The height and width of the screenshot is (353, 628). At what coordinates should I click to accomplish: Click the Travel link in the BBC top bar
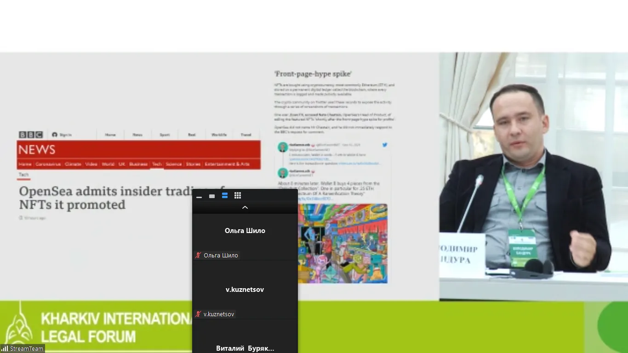pyautogui.click(x=246, y=135)
